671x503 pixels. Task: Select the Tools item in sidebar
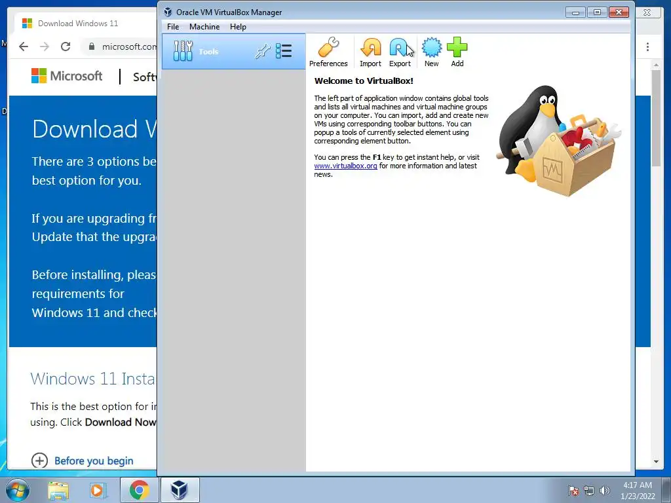click(234, 52)
